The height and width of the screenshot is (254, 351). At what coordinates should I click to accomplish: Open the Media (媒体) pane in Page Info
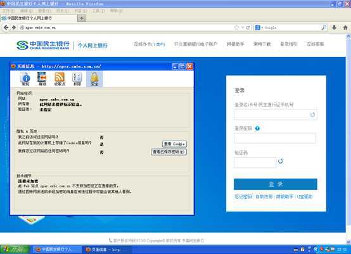click(x=42, y=79)
